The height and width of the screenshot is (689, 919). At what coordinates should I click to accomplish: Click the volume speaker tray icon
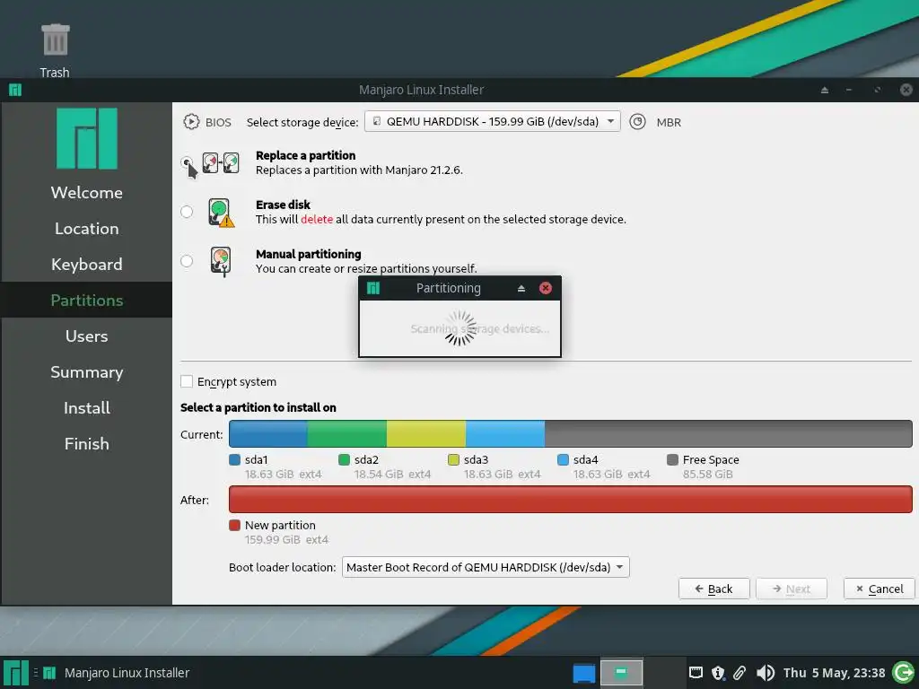765,673
